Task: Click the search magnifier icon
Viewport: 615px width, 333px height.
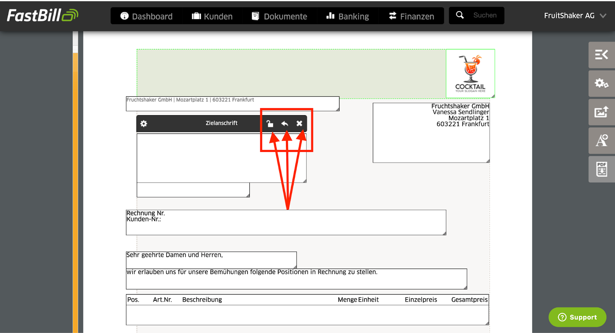Action: (x=460, y=15)
